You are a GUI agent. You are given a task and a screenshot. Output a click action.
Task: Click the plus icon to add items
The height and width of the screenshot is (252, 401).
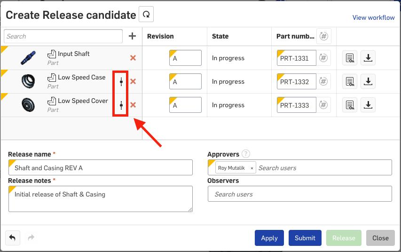pyautogui.click(x=133, y=36)
